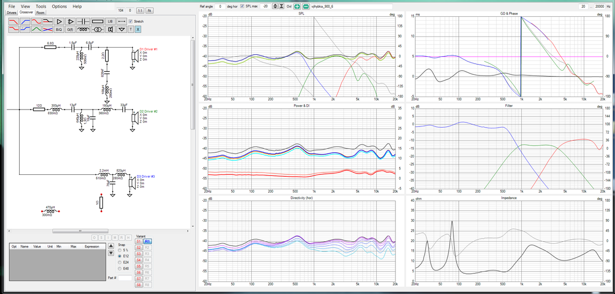Screen dimensions: 615x294
Task: Click the T toolbar button
Action: 131,29
